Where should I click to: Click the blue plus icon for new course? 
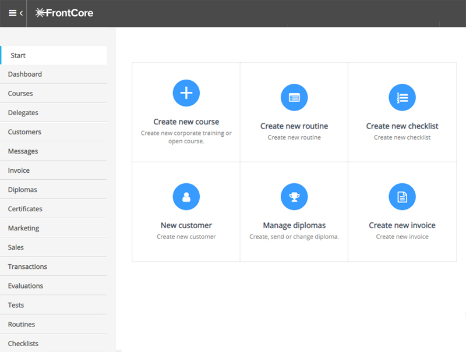point(186,93)
